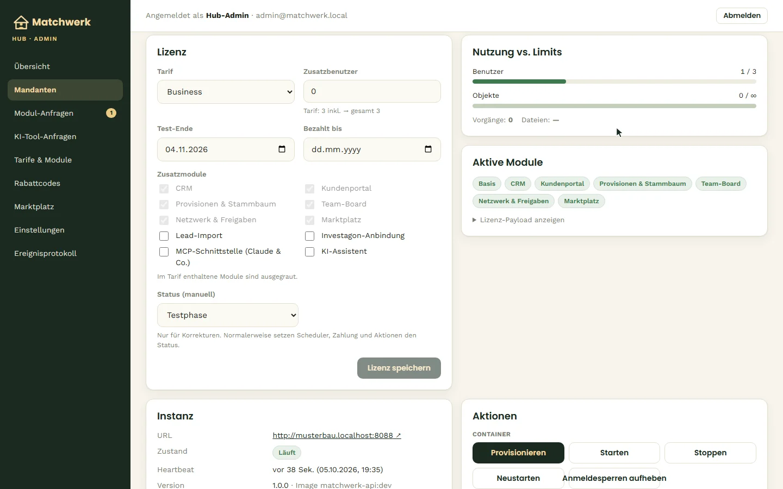Viewport: 783px width, 489px height.
Task: Click Lizenz speichern
Action: point(399,368)
